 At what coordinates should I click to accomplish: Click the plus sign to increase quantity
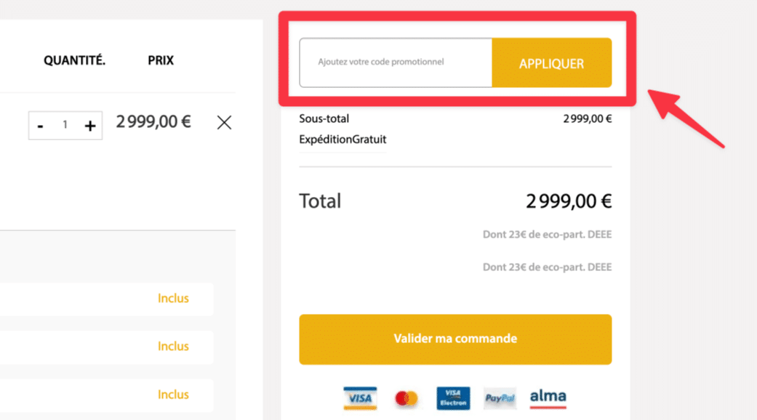coord(89,125)
